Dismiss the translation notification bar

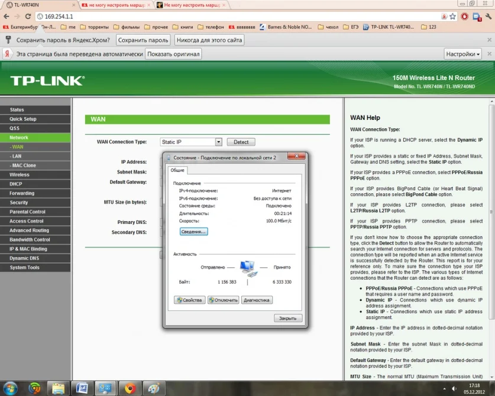pos(489,54)
